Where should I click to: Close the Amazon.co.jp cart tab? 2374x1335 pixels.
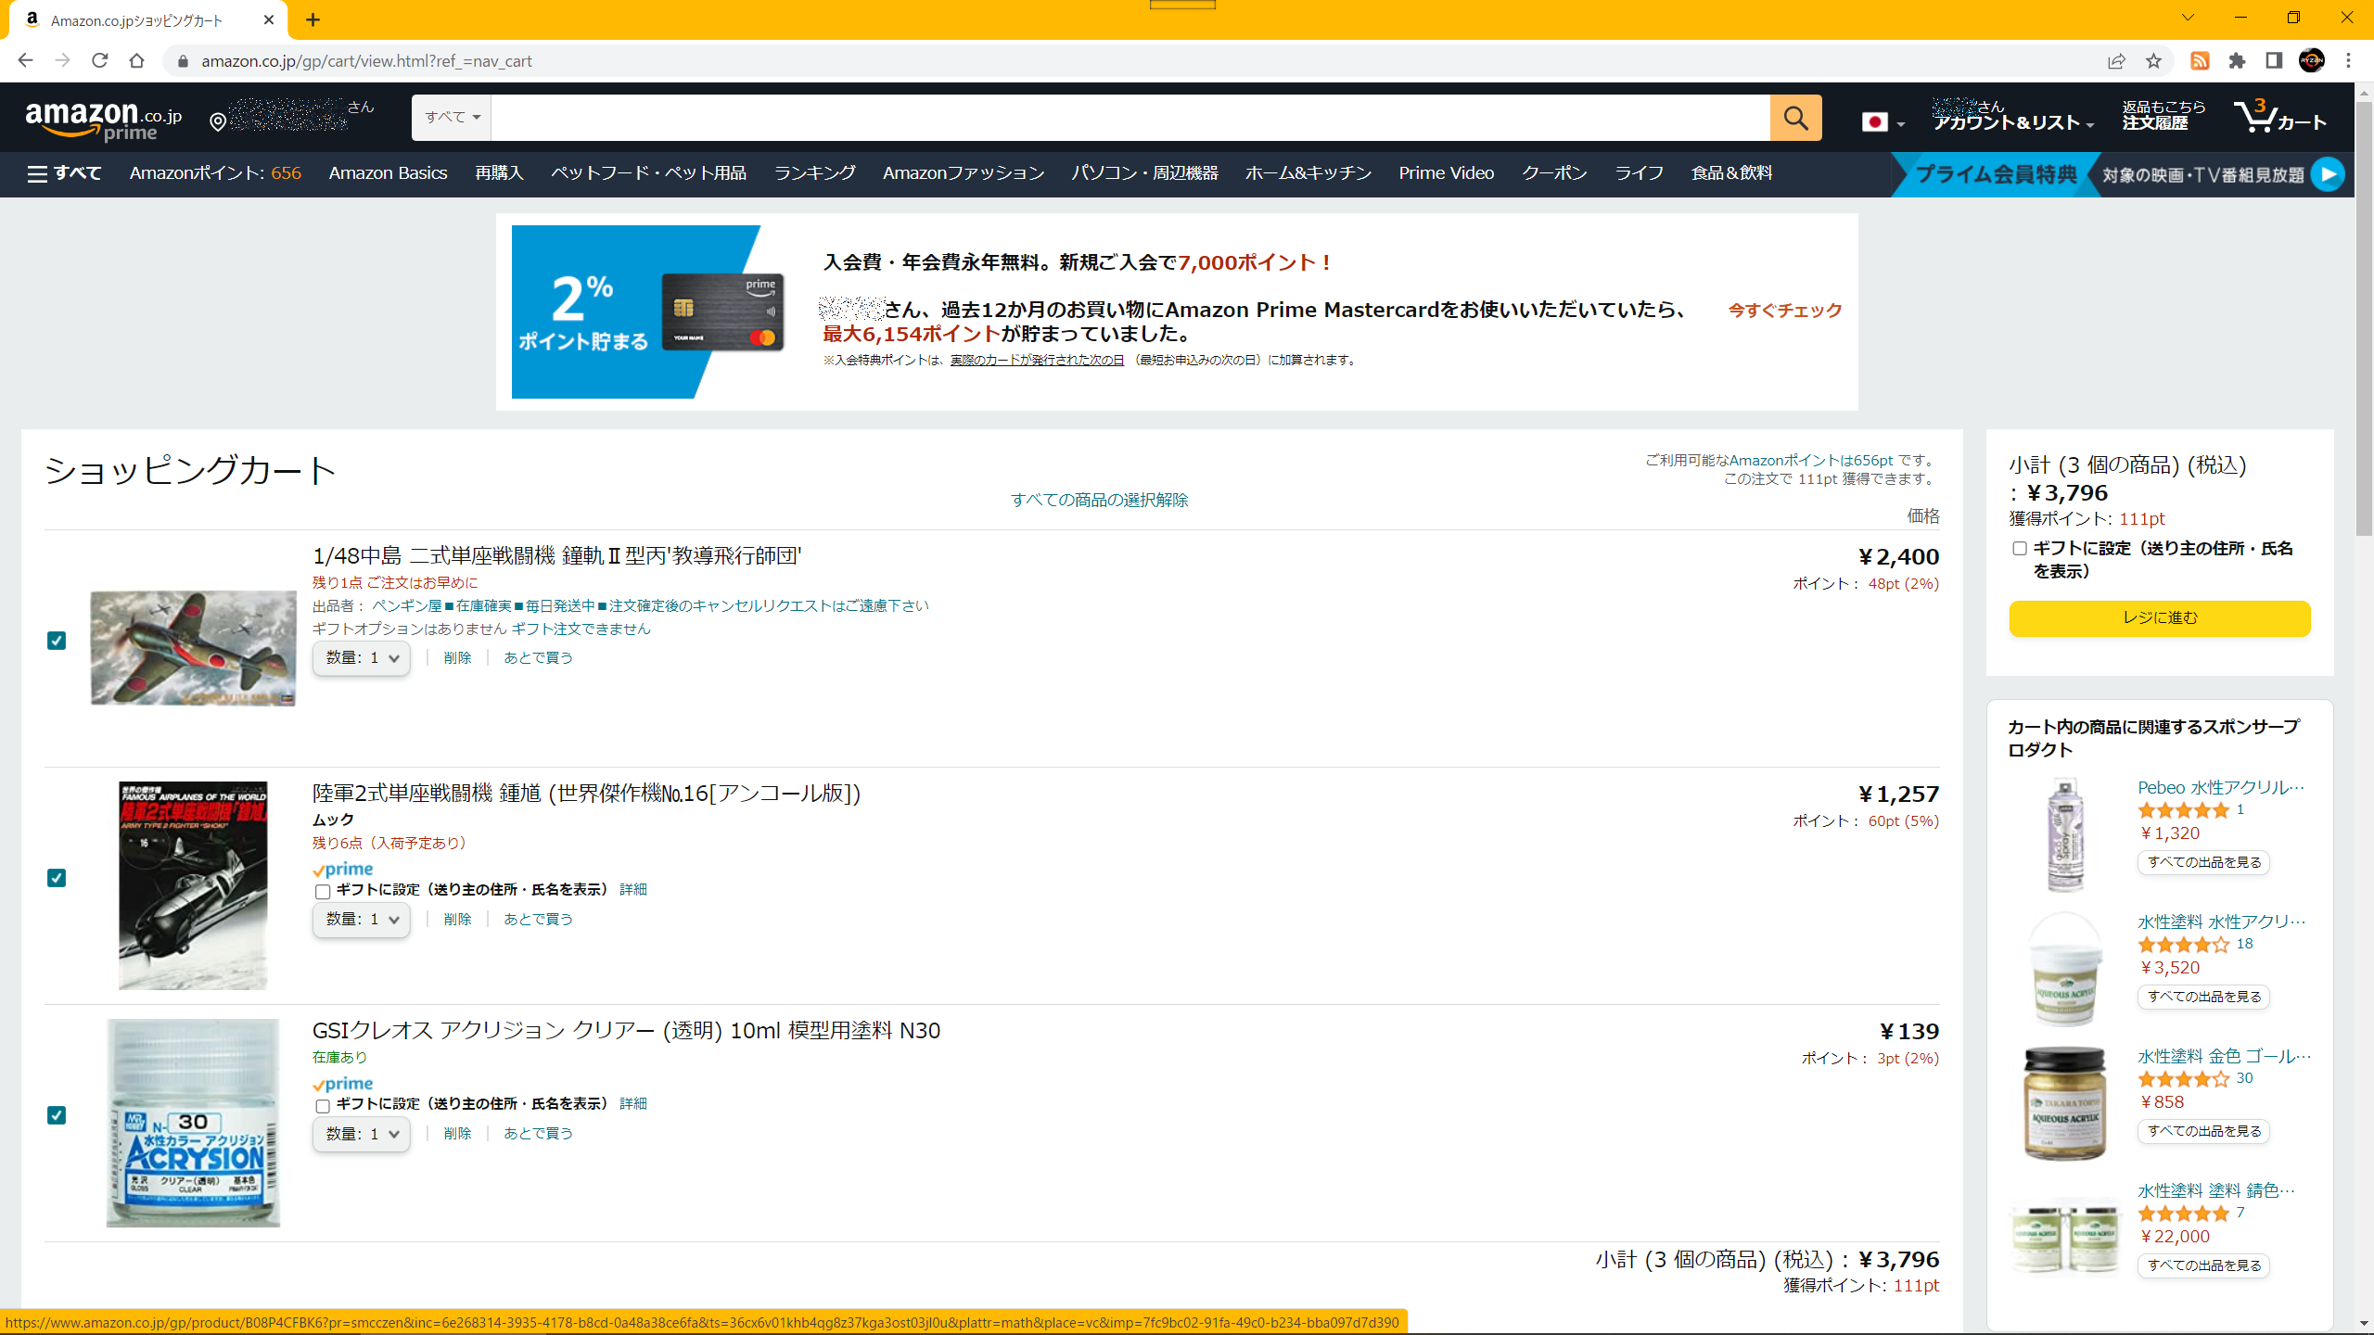(x=269, y=19)
